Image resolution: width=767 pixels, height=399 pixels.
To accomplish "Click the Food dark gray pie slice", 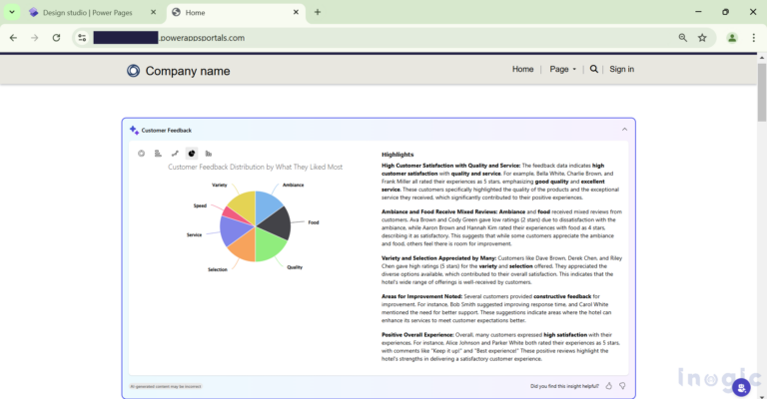I will click(x=278, y=222).
